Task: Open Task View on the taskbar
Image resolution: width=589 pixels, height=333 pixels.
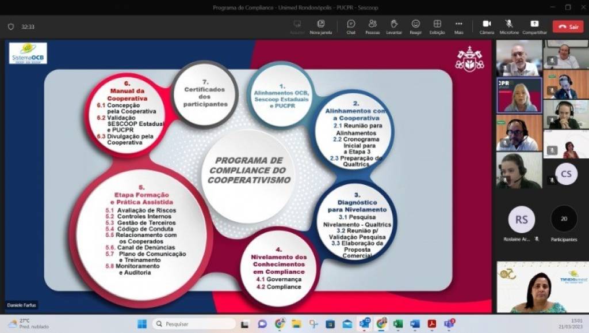Action: pos(245,324)
